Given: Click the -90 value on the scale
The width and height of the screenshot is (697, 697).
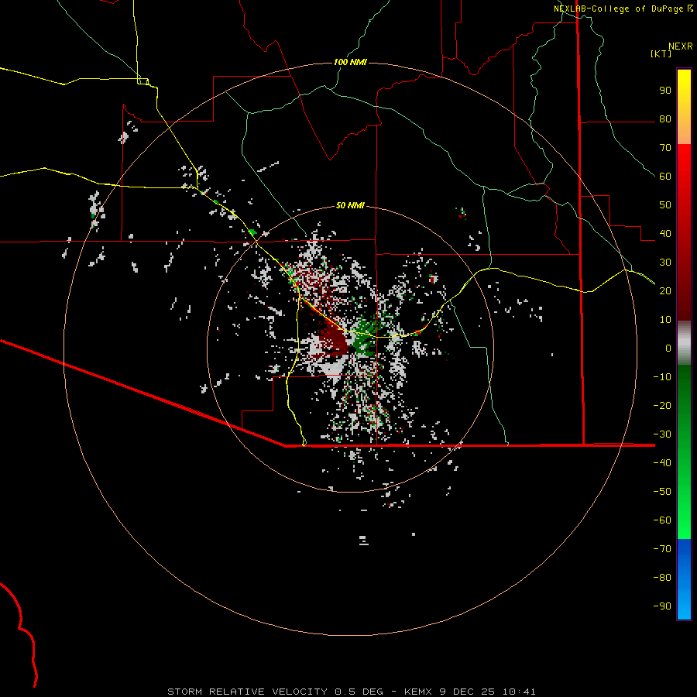Looking at the screenshot, I should [x=662, y=606].
